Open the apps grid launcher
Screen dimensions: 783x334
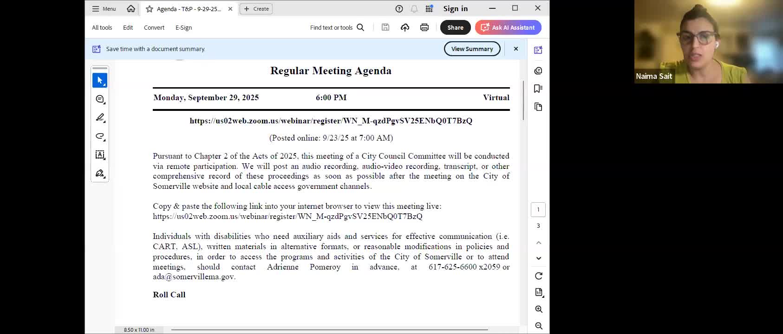(x=429, y=9)
